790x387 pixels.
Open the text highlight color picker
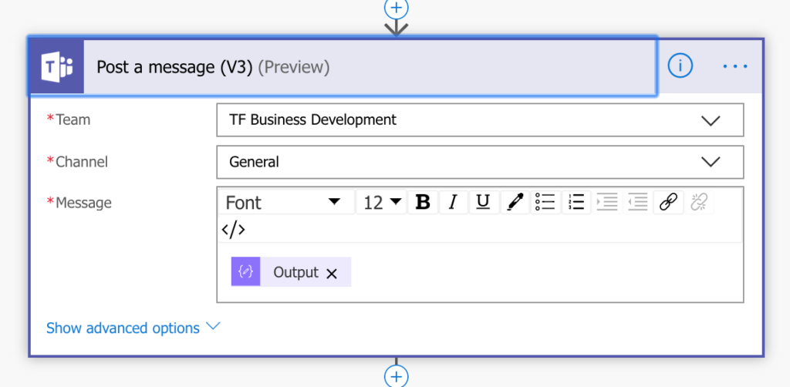click(x=514, y=203)
